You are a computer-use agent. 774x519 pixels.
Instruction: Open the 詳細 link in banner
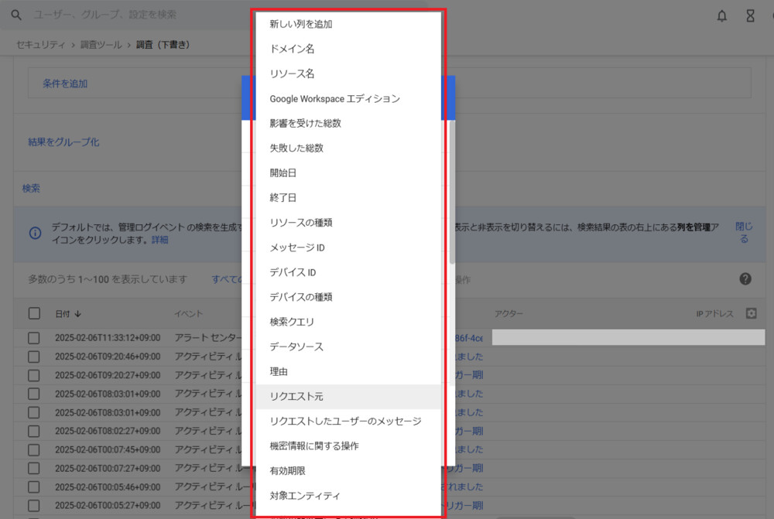point(159,240)
